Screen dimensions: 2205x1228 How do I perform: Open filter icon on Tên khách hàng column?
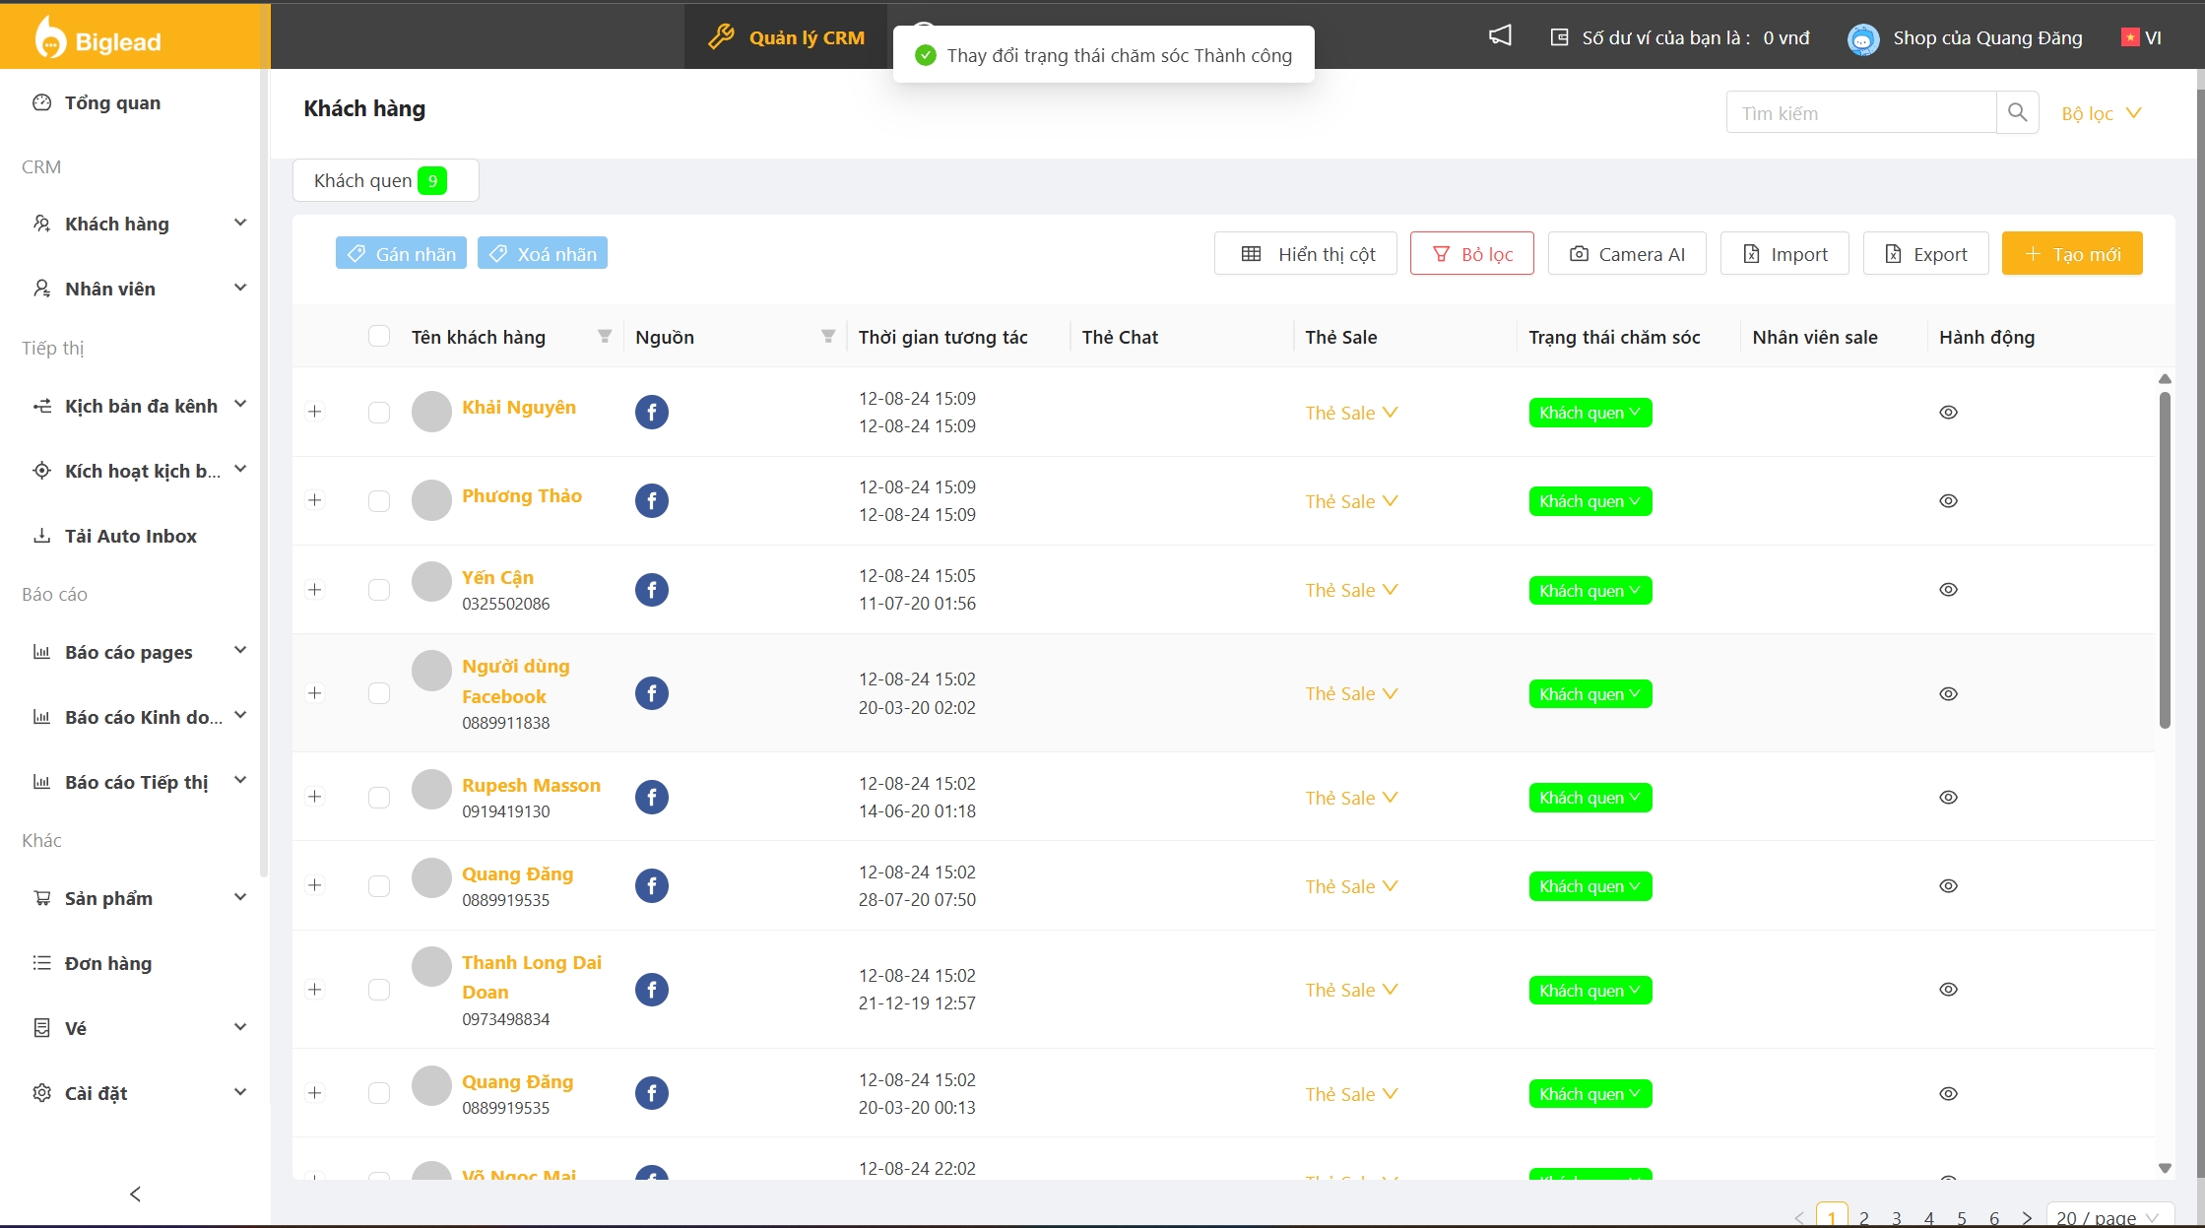point(605,337)
